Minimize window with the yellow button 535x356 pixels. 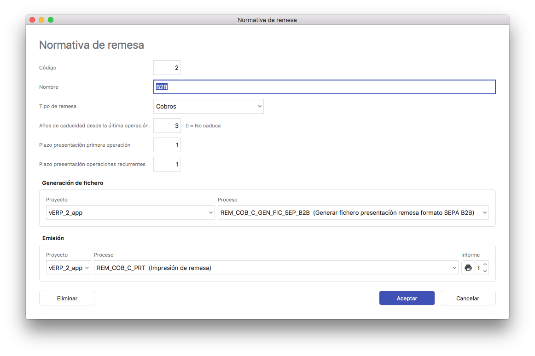click(x=41, y=20)
